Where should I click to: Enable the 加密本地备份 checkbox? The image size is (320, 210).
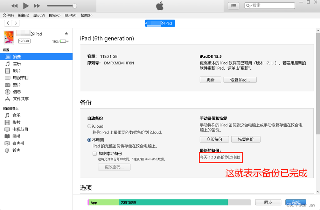click(x=95, y=153)
